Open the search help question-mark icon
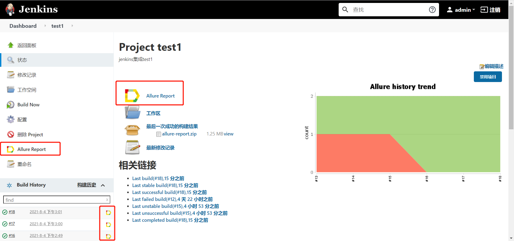 432,10
